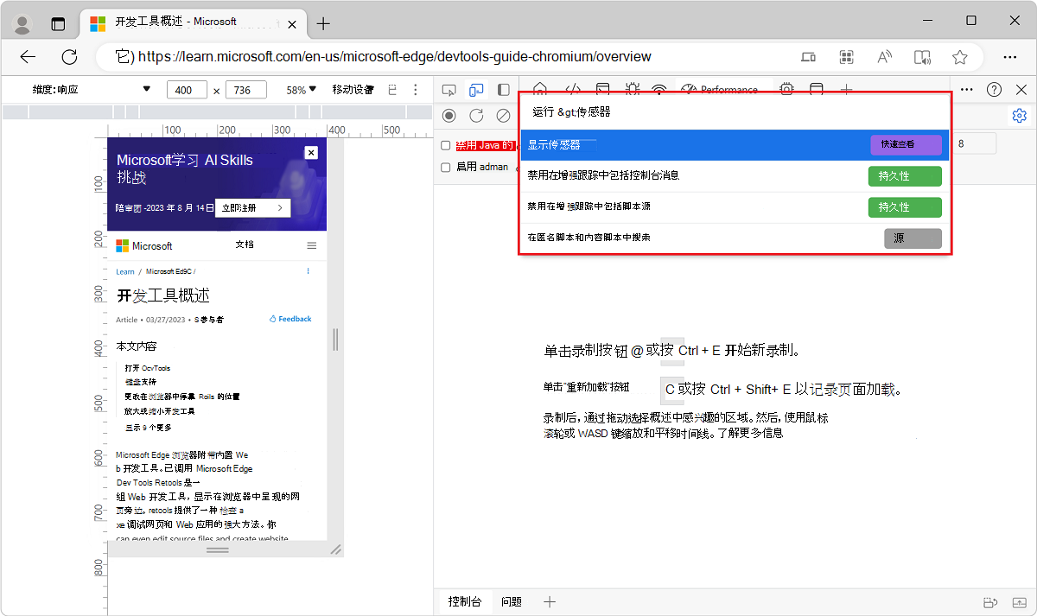Reload the page with the refresh icon
1037x616 pixels.
point(476,115)
